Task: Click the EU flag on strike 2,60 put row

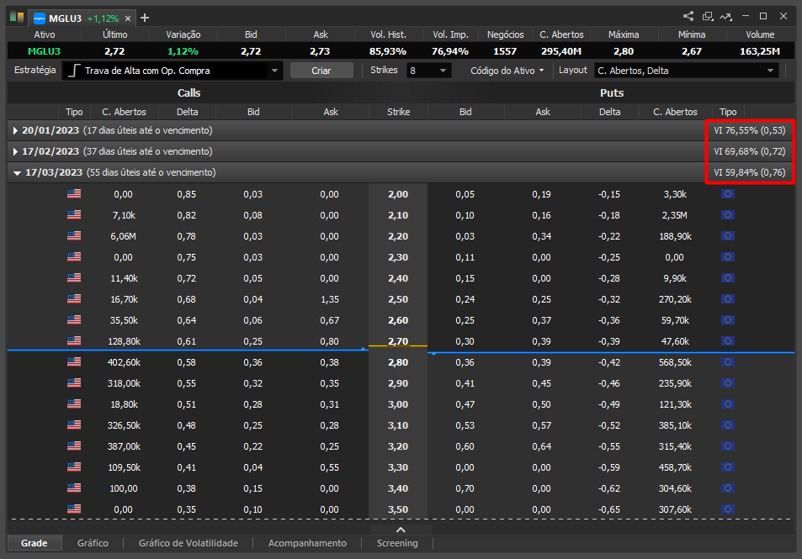Action: [x=728, y=320]
